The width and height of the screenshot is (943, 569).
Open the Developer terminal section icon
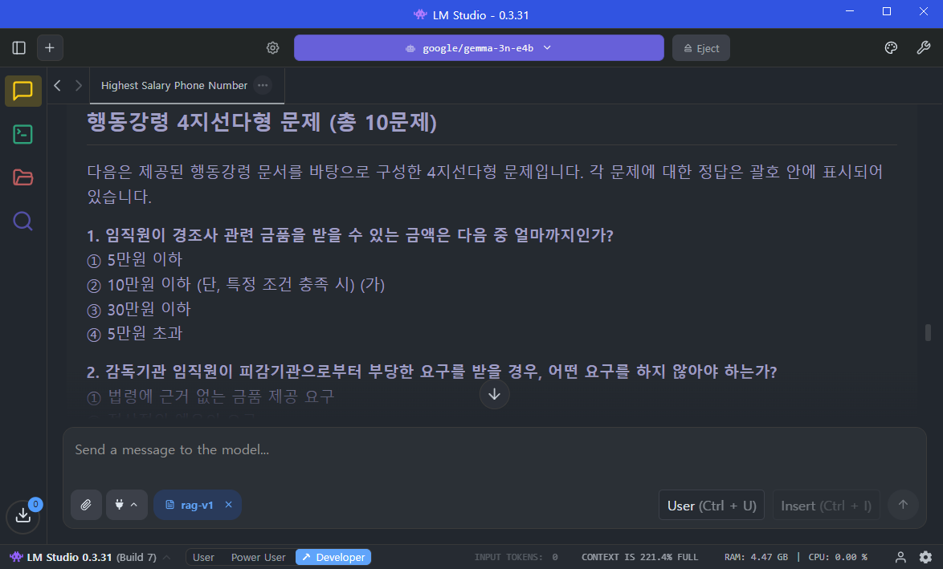tap(23, 134)
